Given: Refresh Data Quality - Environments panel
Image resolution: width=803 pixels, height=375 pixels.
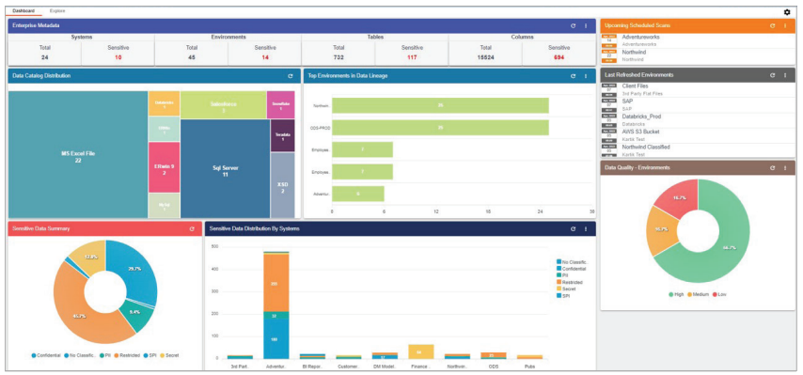Looking at the screenshot, I should [773, 167].
